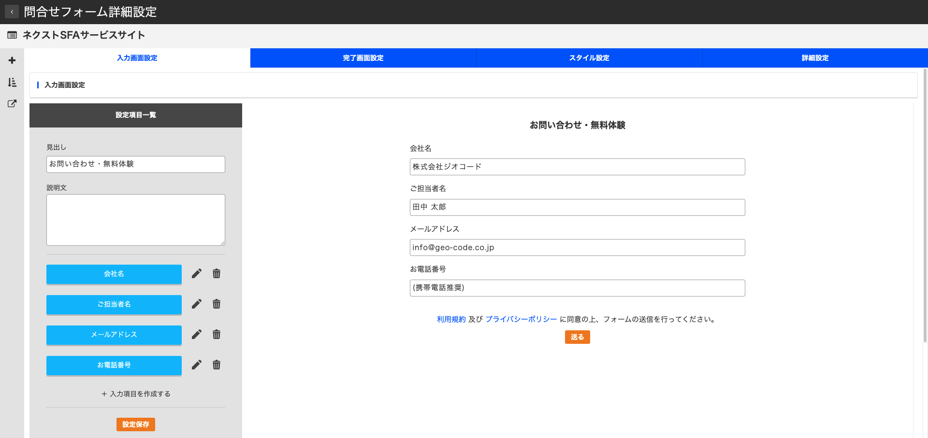Open the external link preview icon
Viewport: 928px width, 438px height.
12,103
